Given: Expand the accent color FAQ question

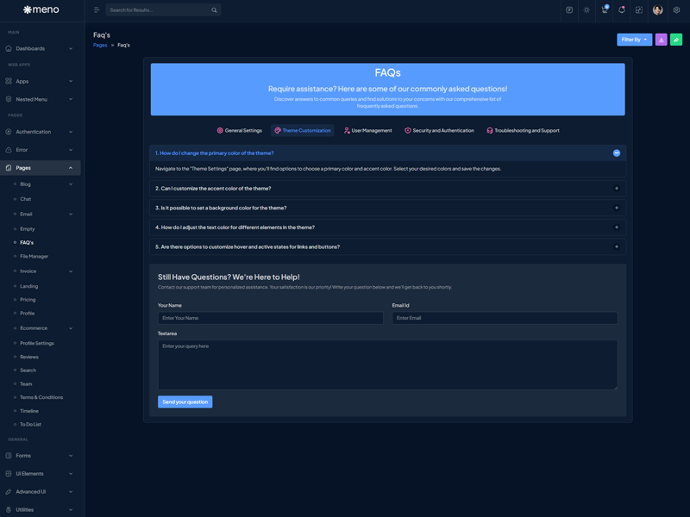Looking at the screenshot, I should [386, 188].
